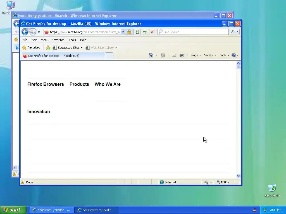Open the recent pages dropdown beside the Forward button

(39, 32)
